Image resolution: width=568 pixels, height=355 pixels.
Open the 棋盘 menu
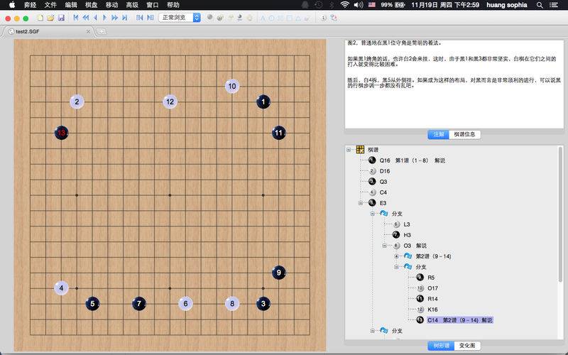pos(92,5)
